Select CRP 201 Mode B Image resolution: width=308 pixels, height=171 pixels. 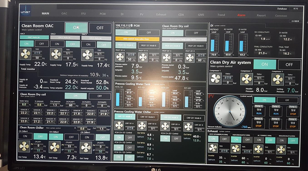(x=193, y=117)
